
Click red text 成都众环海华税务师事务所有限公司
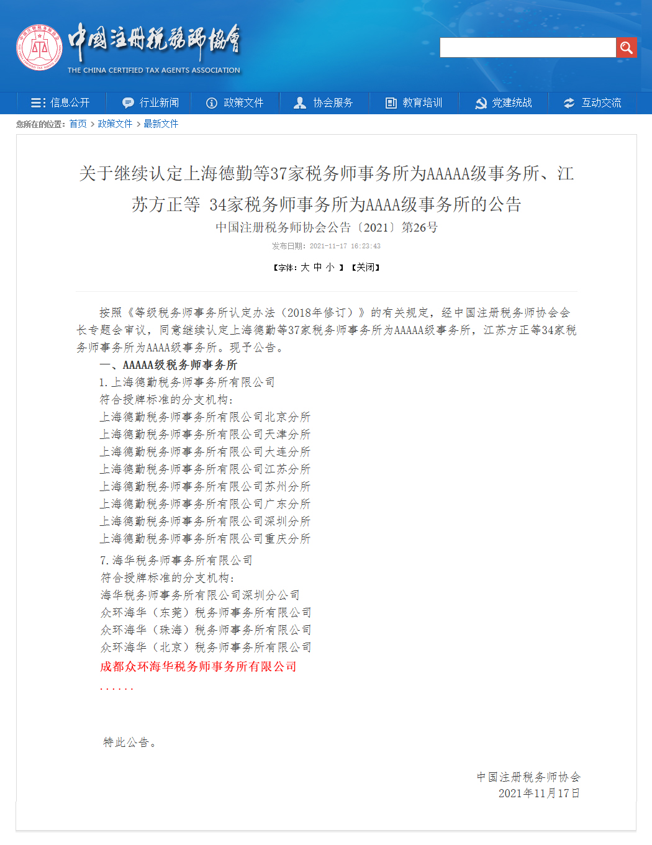click(198, 667)
